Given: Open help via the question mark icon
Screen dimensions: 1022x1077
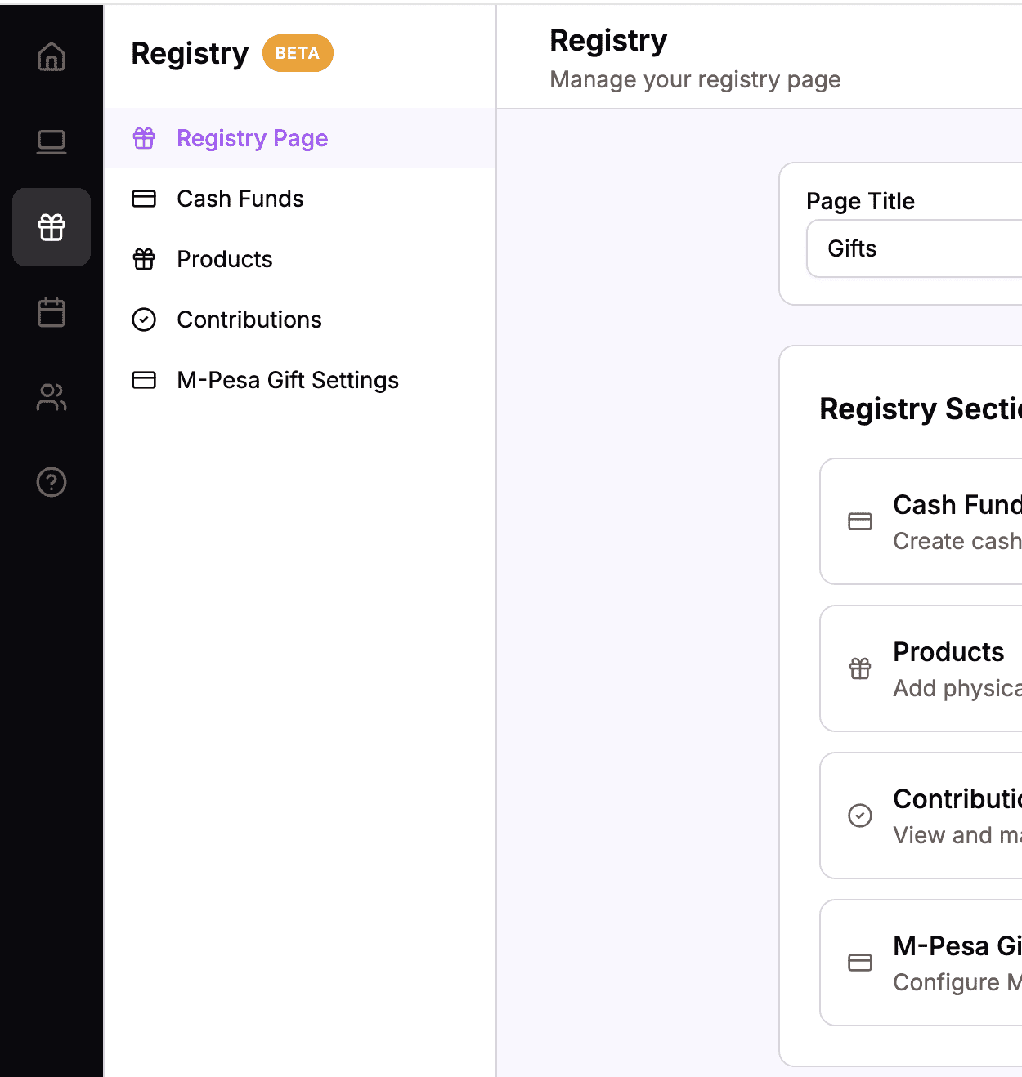Looking at the screenshot, I should click(x=52, y=482).
